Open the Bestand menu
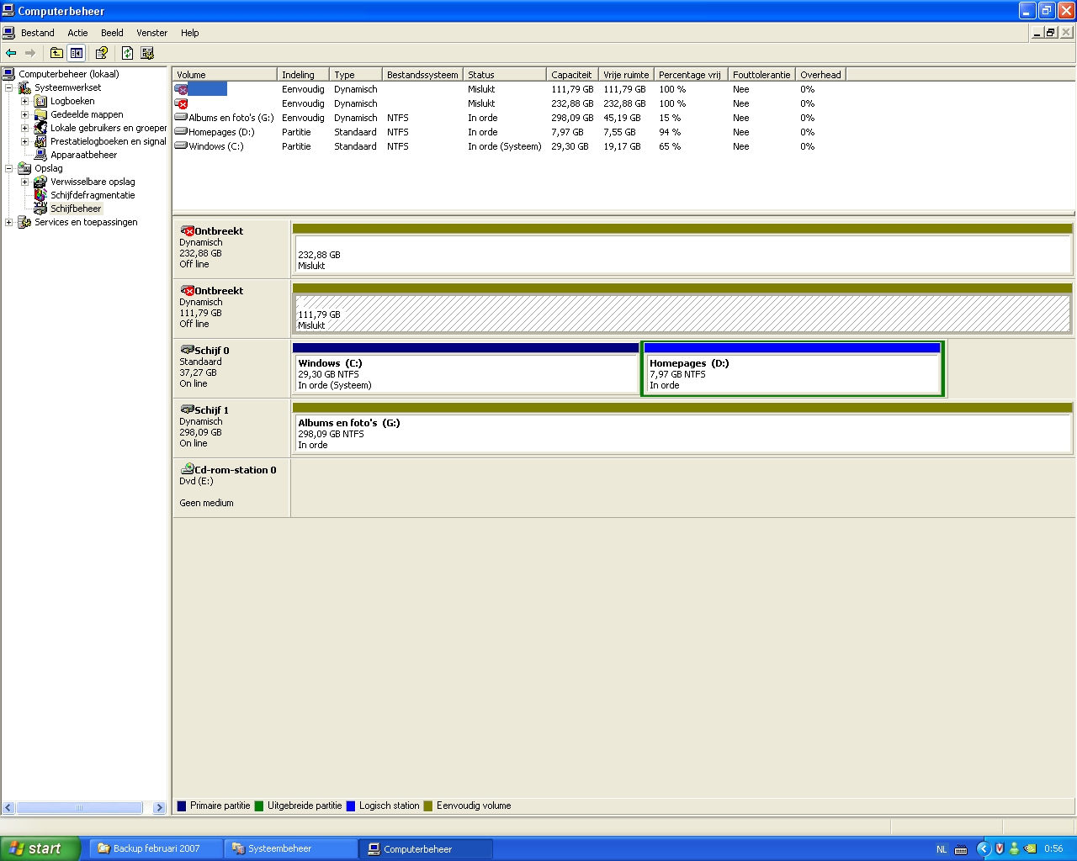Viewport: 1077px width, 861px height. pos(37,33)
